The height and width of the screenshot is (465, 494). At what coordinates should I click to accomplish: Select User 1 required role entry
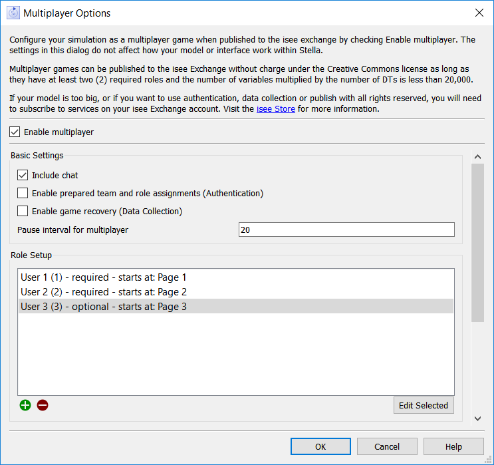[104, 277]
